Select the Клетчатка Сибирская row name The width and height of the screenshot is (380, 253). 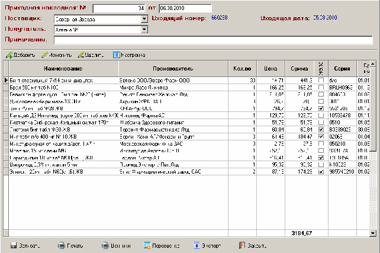point(59,123)
